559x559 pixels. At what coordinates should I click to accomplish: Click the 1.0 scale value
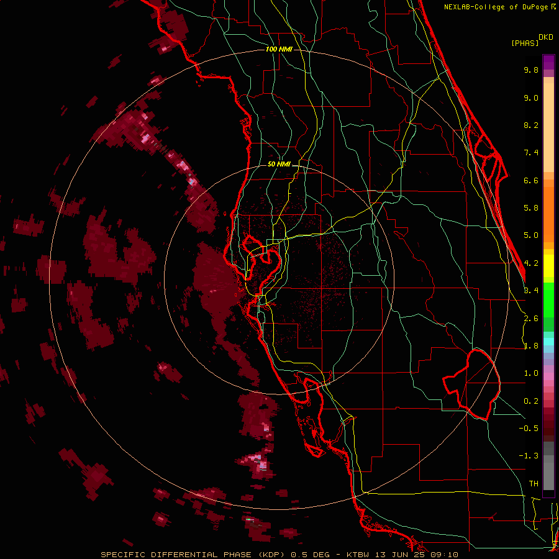[531, 373]
